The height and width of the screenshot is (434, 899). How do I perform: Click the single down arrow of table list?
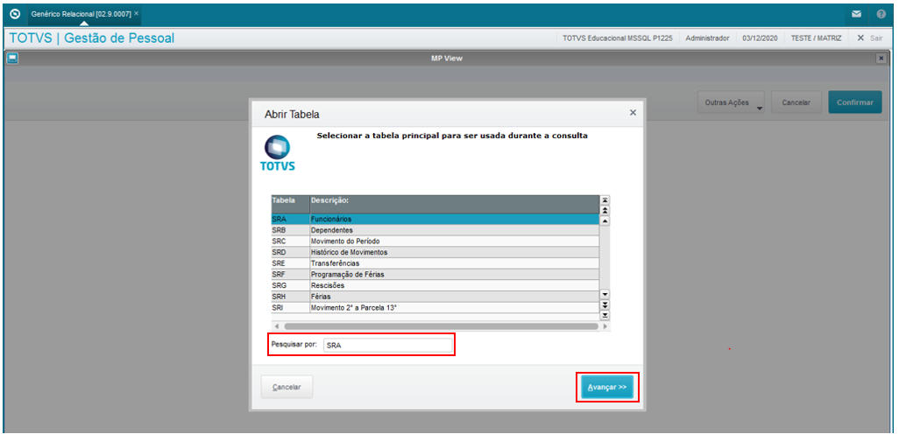click(605, 294)
